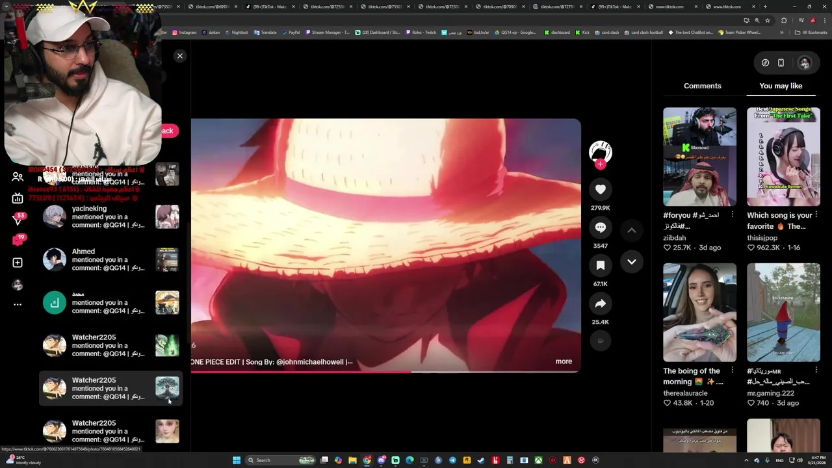This screenshot has width=832, height=468.
Task: Open the Friends icon in TikTok sidebar
Action: coord(18,177)
